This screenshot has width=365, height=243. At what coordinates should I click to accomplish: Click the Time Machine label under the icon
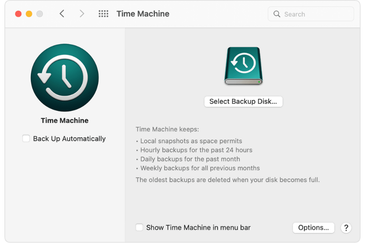65,120
